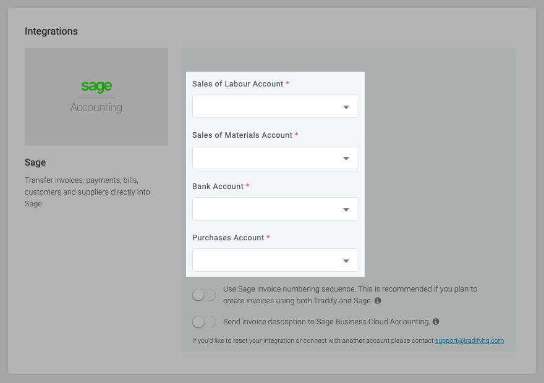Click the Integrations heading
The height and width of the screenshot is (383, 544).
[51, 31]
